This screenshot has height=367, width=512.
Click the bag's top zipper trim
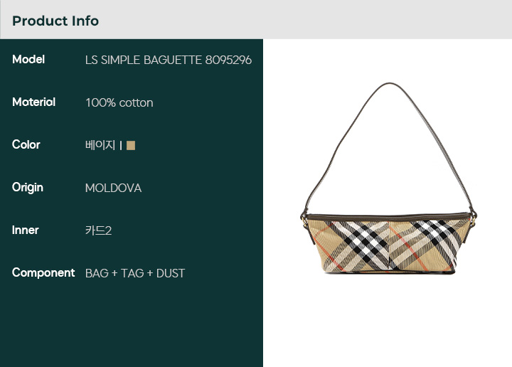click(x=389, y=217)
